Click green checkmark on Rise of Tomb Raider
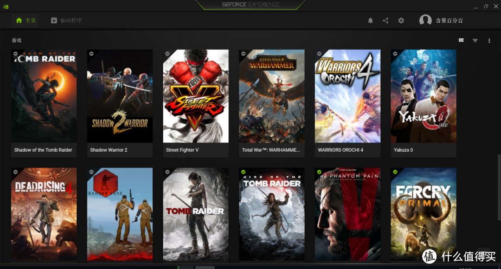 click(x=243, y=172)
